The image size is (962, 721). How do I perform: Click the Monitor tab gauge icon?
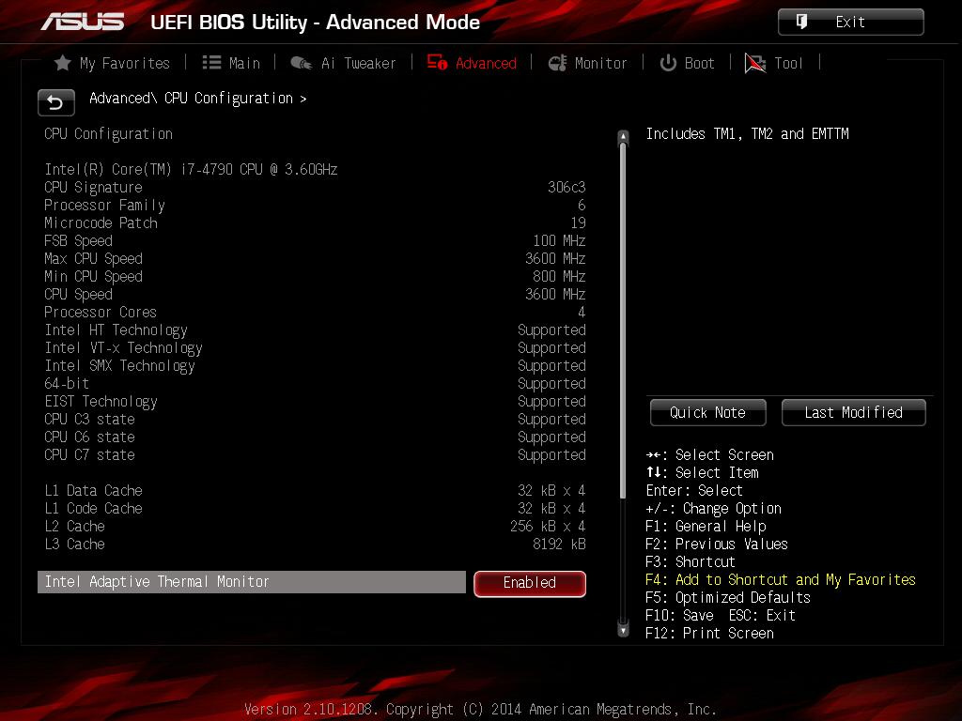[557, 63]
